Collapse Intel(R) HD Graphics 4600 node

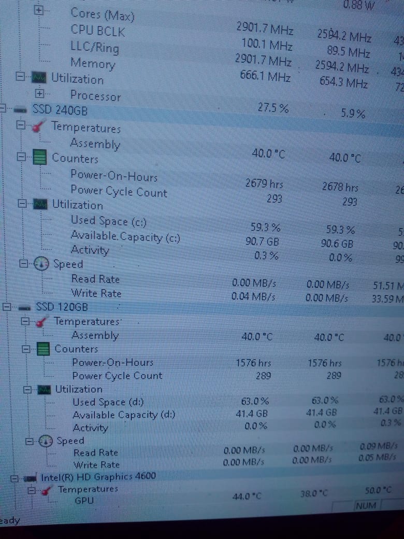pyautogui.click(x=15, y=478)
